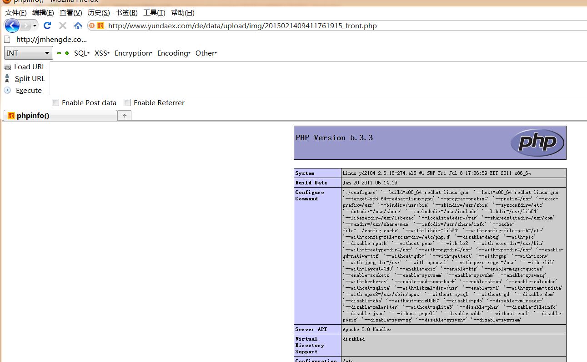Viewport: 587px width, 362px height.
Task: Expand the Encoding menu
Action: (x=174, y=53)
